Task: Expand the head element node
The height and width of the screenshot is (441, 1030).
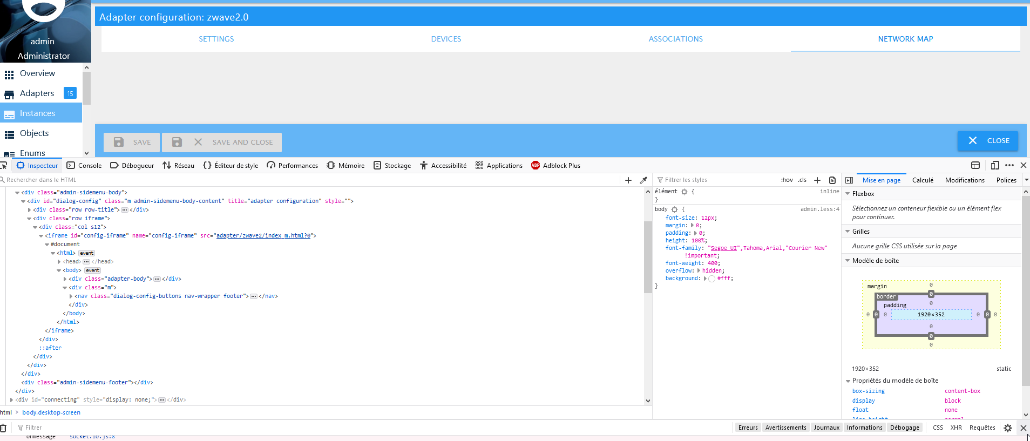Action: point(59,262)
